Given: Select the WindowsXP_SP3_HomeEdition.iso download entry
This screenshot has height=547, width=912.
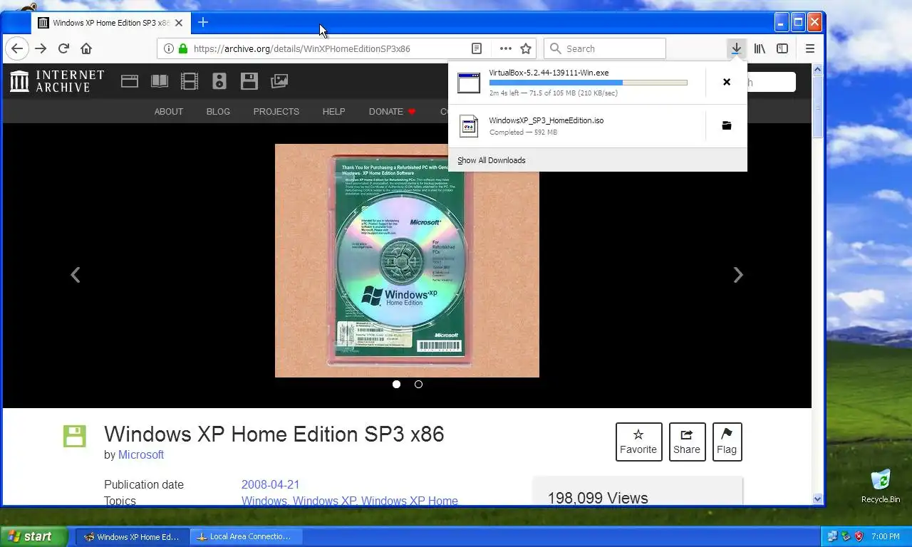Looking at the screenshot, I should 577,126.
